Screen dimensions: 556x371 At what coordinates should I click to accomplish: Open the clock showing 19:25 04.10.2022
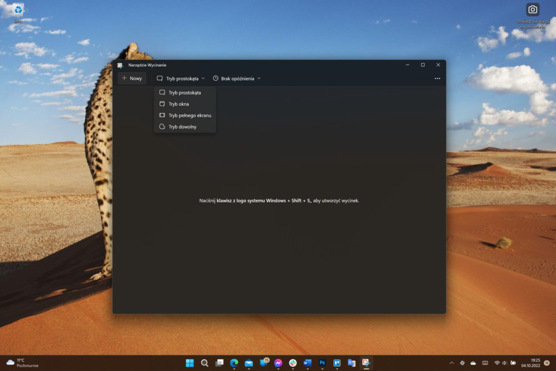coord(530,363)
